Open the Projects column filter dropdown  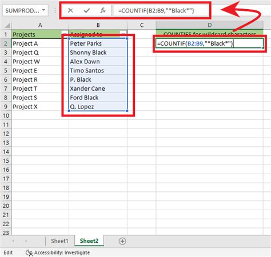click(65, 34)
